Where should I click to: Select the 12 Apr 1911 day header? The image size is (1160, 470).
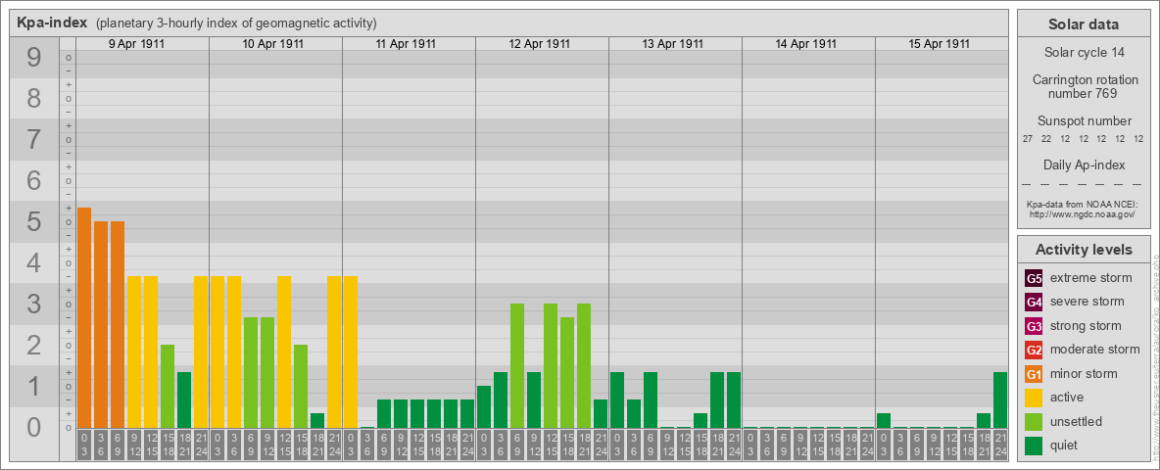click(539, 44)
